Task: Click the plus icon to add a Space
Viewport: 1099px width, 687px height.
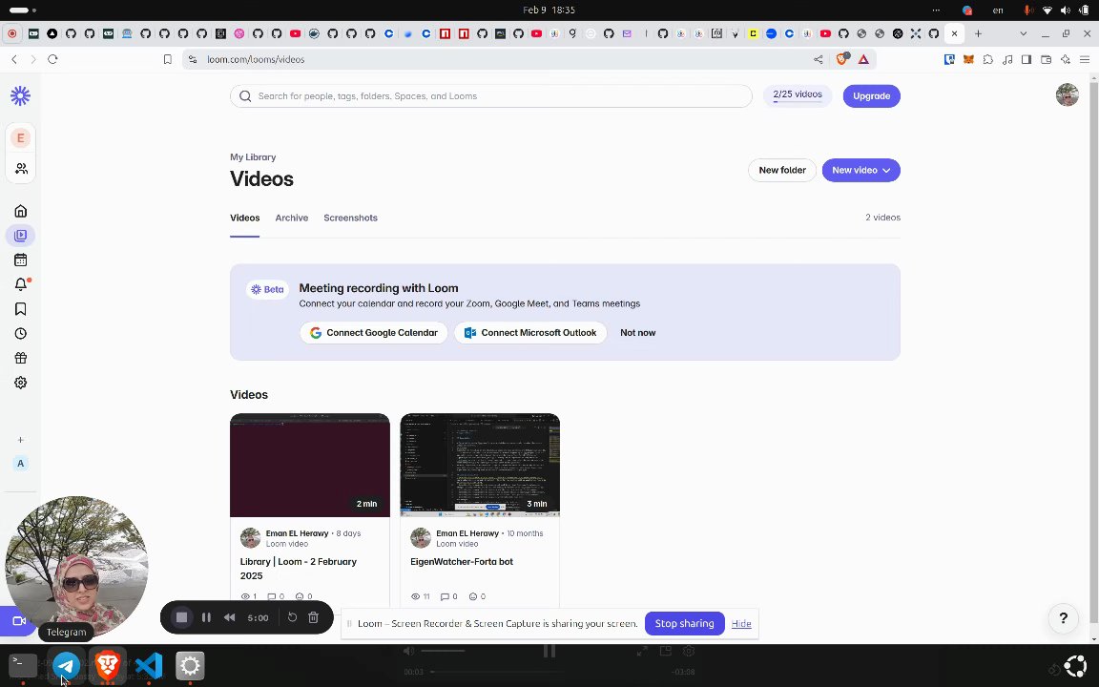Action: click(x=20, y=440)
